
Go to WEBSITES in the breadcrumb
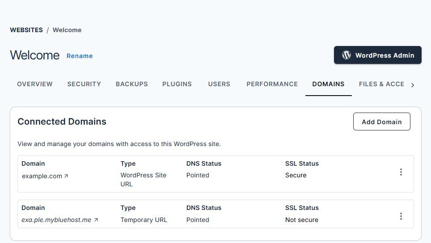pyautogui.click(x=26, y=30)
